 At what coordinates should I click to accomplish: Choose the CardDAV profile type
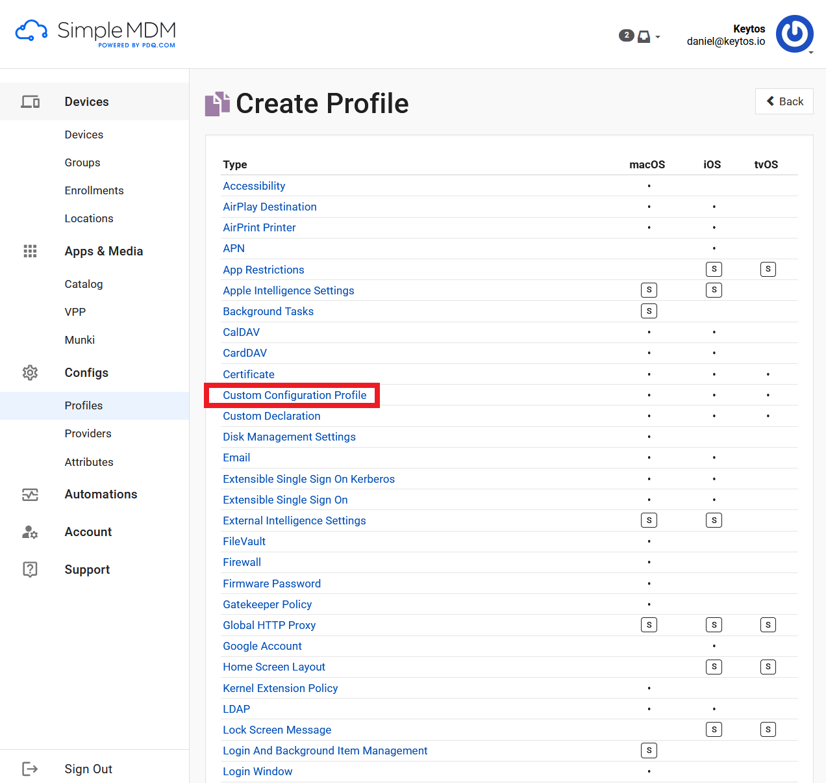click(245, 353)
